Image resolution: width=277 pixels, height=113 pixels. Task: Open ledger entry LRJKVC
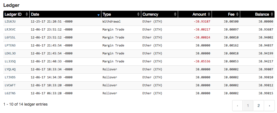pyautogui.click(x=10, y=29)
